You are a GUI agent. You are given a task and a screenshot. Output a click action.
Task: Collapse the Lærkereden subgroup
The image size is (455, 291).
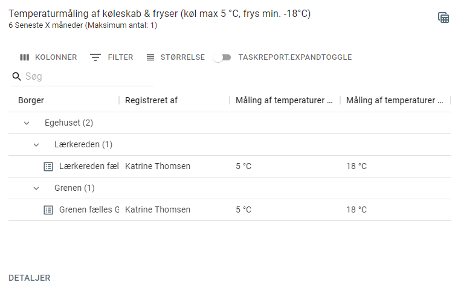[36, 145]
